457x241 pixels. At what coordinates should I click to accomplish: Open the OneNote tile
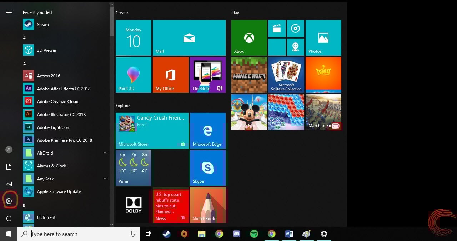(208, 75)
